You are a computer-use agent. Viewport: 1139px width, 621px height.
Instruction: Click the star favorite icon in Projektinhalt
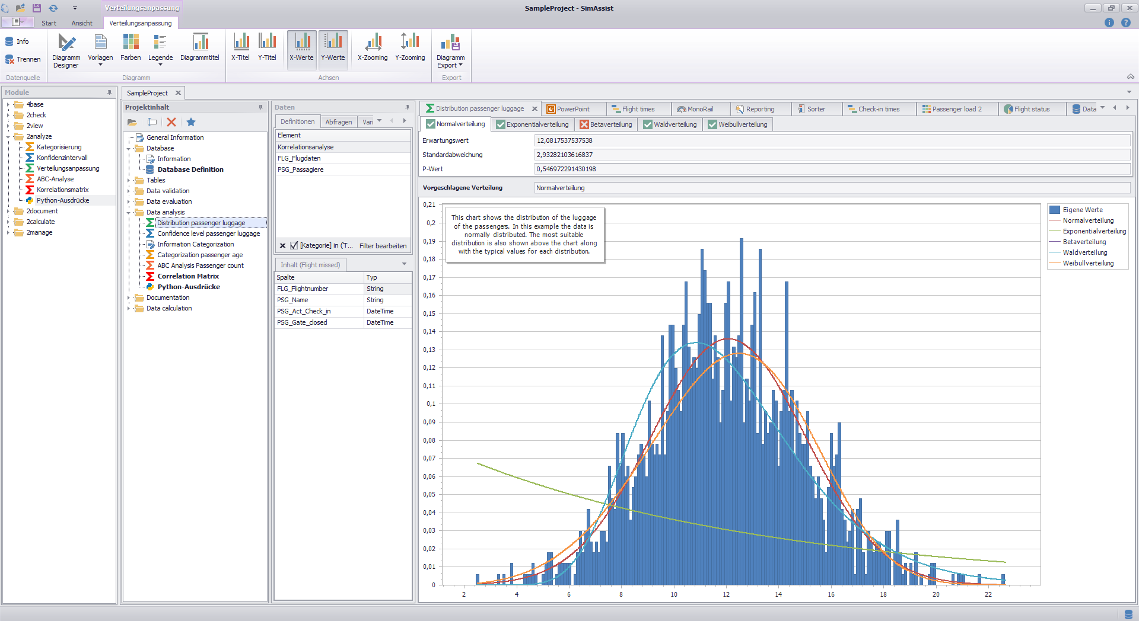point(191,122)
